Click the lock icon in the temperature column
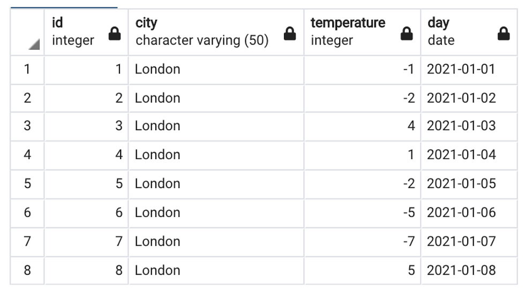 pyautogui.click(x=407, y=35)
